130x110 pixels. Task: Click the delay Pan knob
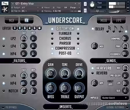tap(125, 46)
